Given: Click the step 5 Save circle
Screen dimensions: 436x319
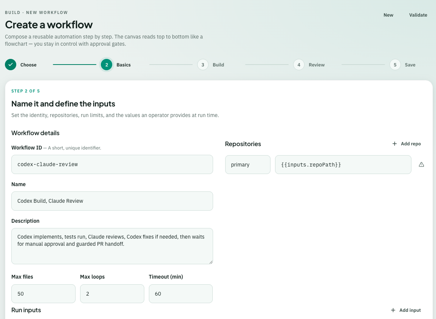Looking at the screenshot, I should click(395, 65).
